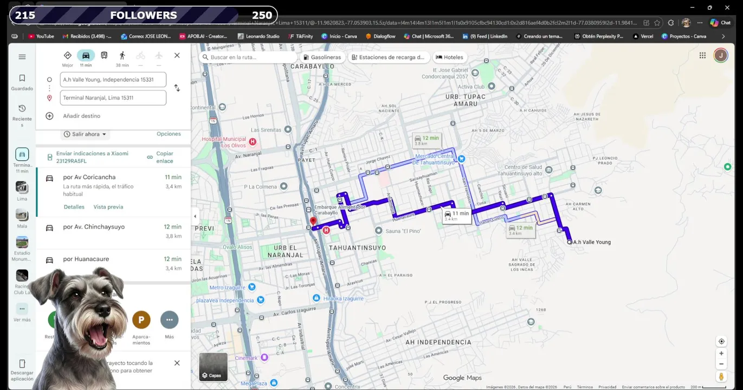
Task: Select route por Av Coricancha
Action: 113,192
